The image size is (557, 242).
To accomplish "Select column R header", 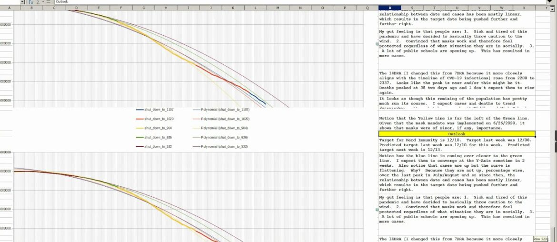I will [390, 8].
